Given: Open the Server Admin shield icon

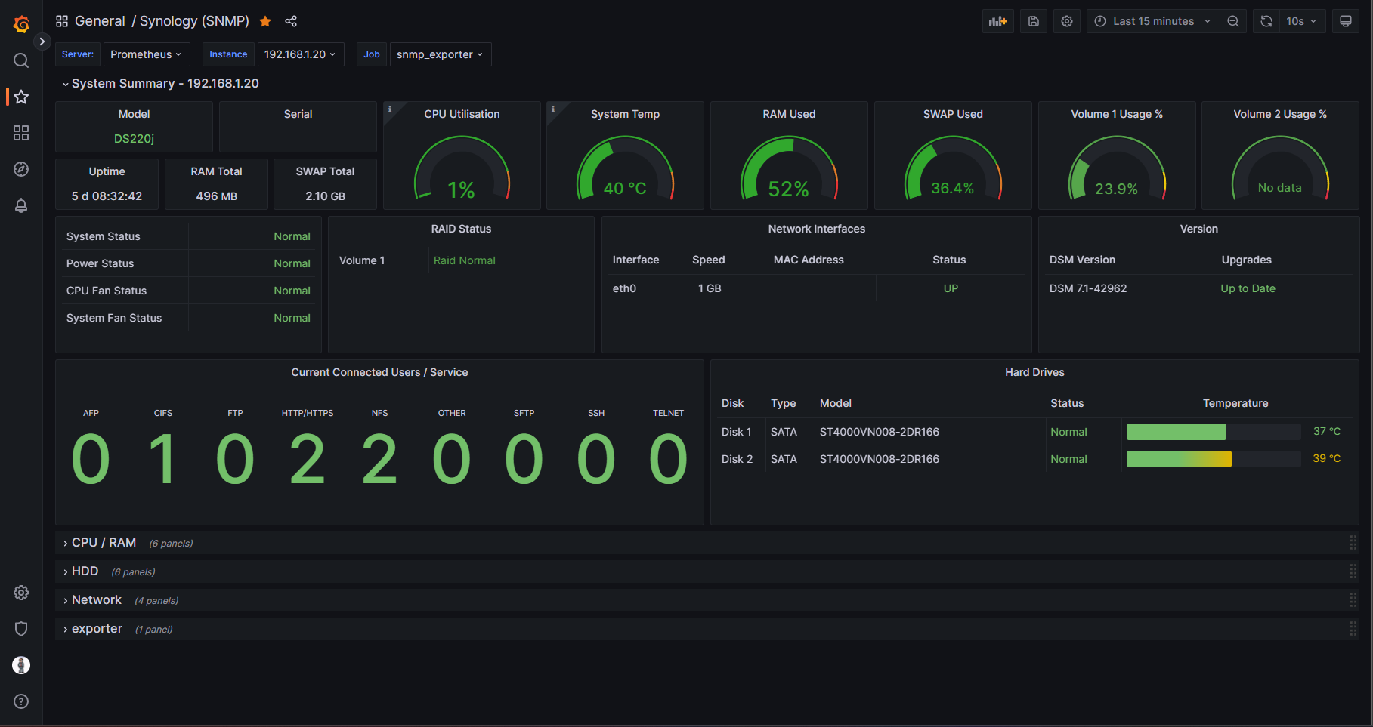Looking at the screenshot, I should coord(21,629).
